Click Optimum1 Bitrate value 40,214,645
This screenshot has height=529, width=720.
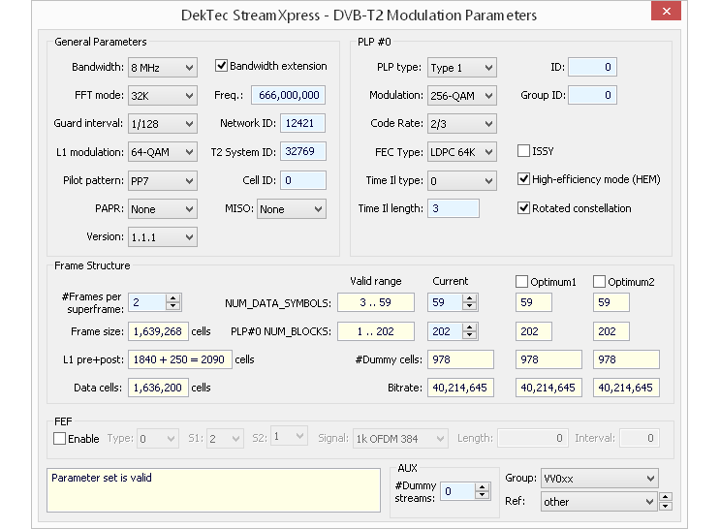pos(548,388)
